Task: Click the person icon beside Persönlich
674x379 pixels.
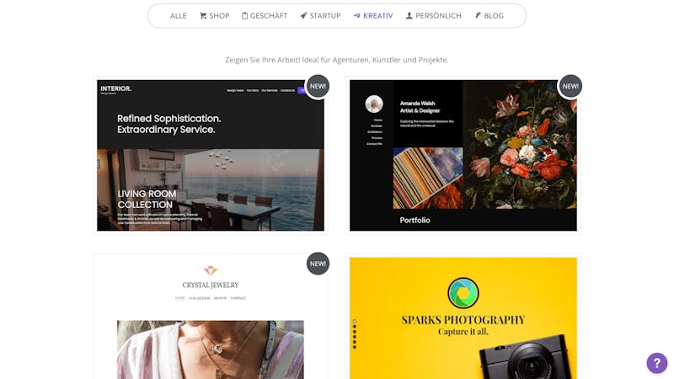Action: click(409, 16)
